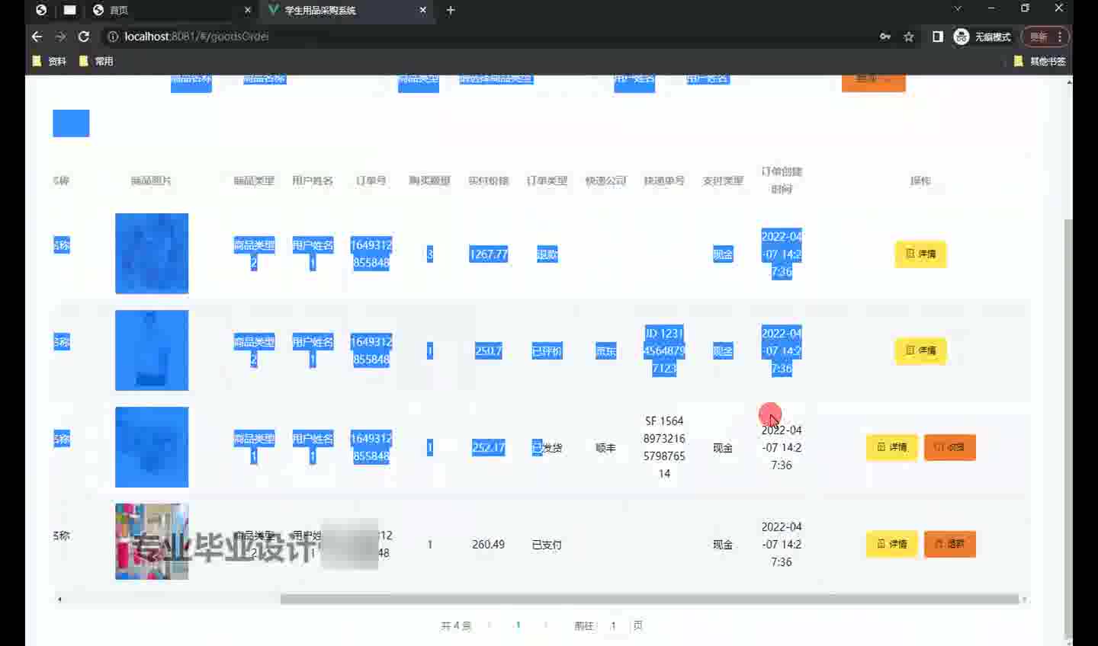Click the 共 4 条 total count
Screen dimensions: 1098x646
click(x=456, y=625)
